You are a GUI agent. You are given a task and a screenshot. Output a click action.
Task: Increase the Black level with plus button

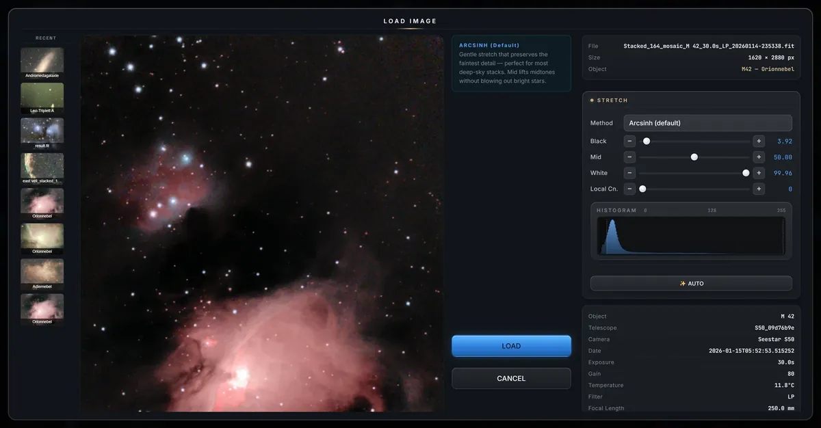coord(759,141)
